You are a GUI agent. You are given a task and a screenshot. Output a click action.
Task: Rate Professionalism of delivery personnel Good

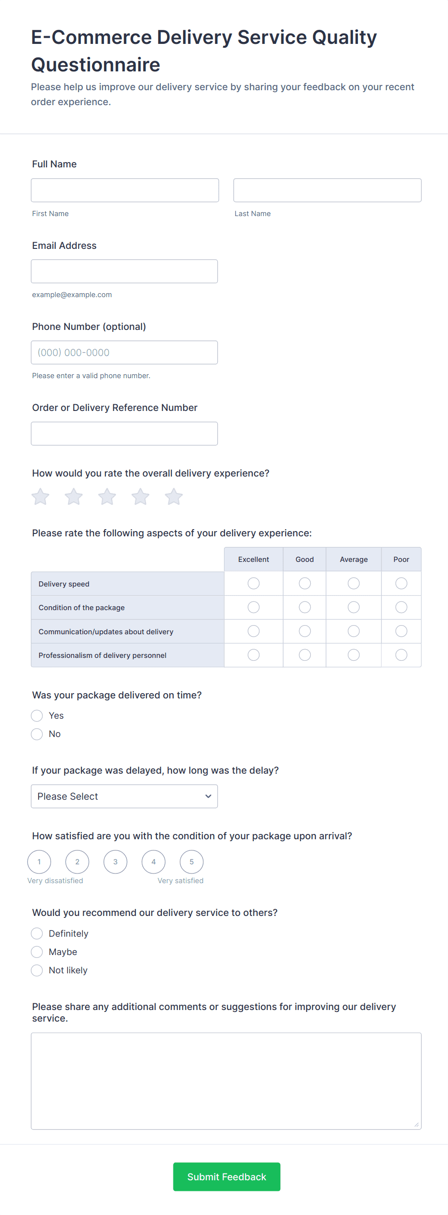click(x=305, y=655)
